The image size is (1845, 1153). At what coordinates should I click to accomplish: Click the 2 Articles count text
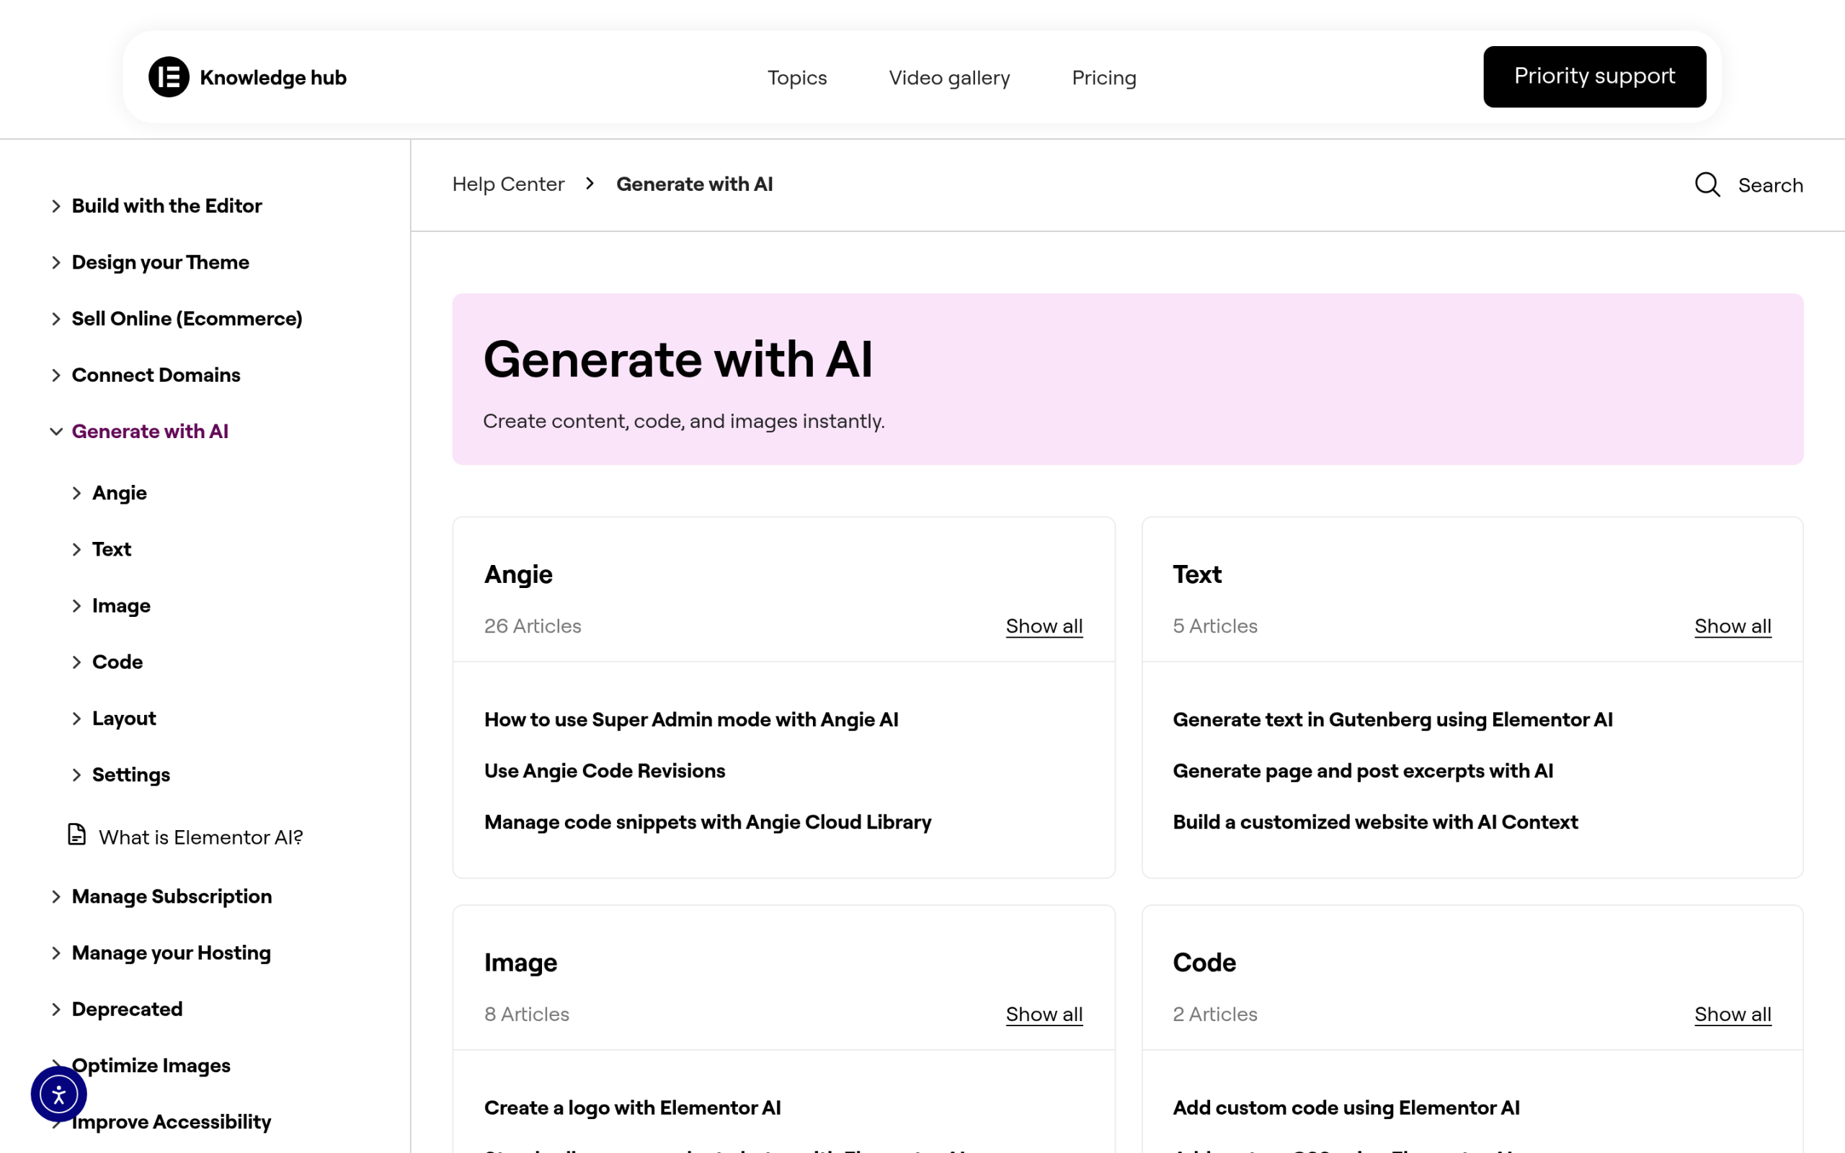coord(1214,1014)
